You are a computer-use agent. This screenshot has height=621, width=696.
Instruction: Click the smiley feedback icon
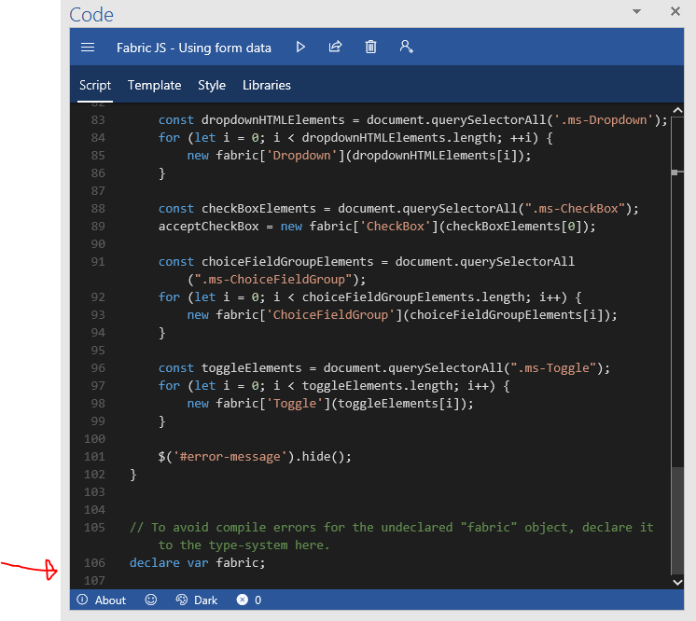pyautogui.click(x=151, y=600)
